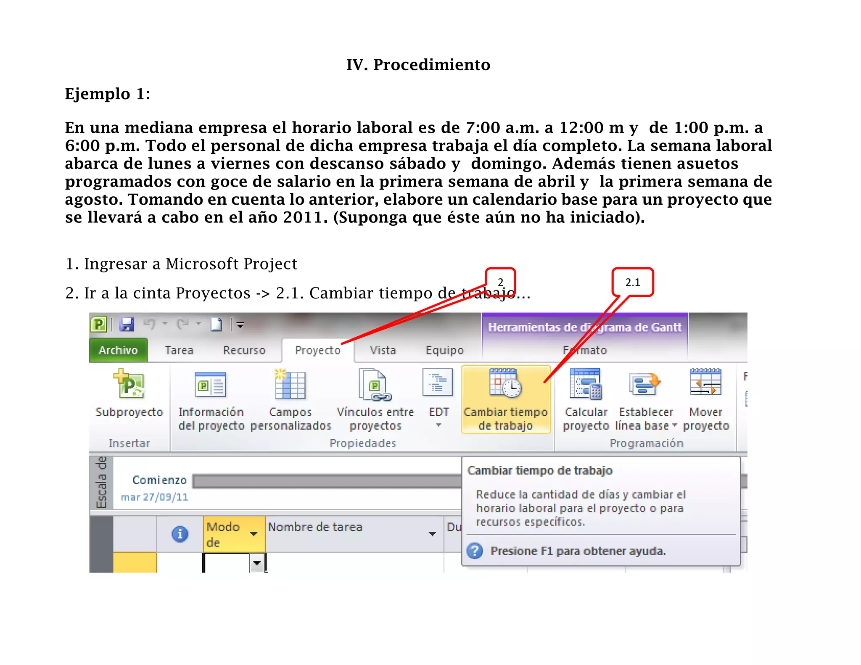Switch to the Tarea ribbon tab

click(x=179, y=350)
